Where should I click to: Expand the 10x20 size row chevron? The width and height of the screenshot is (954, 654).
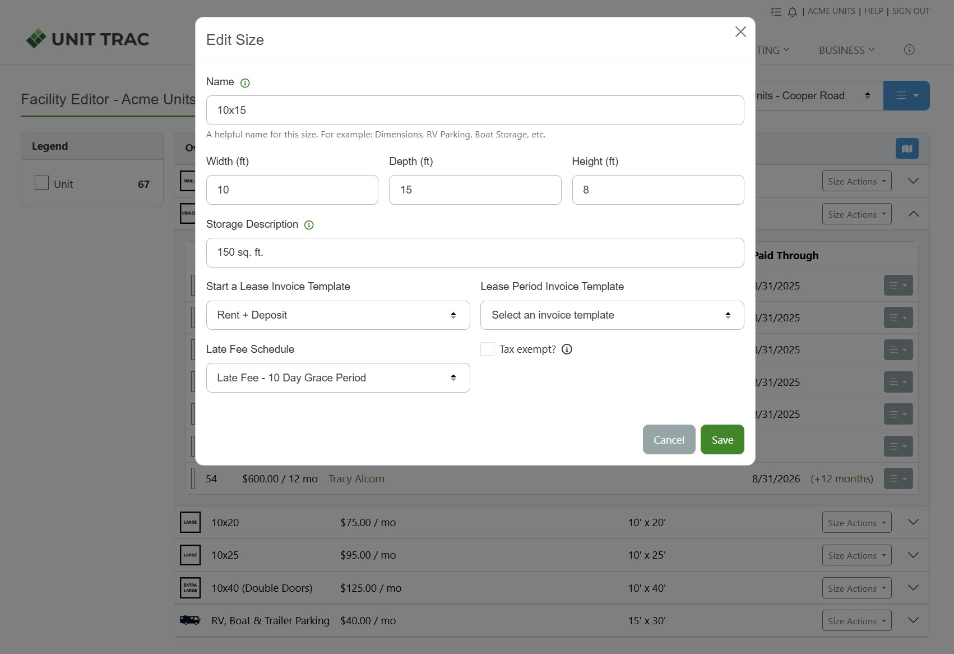pos(913,522)
